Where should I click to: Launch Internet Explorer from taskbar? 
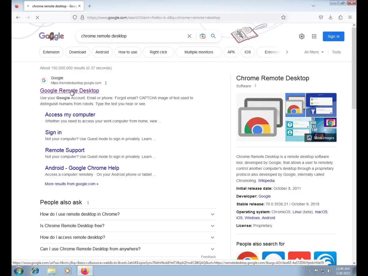point(35,271)
